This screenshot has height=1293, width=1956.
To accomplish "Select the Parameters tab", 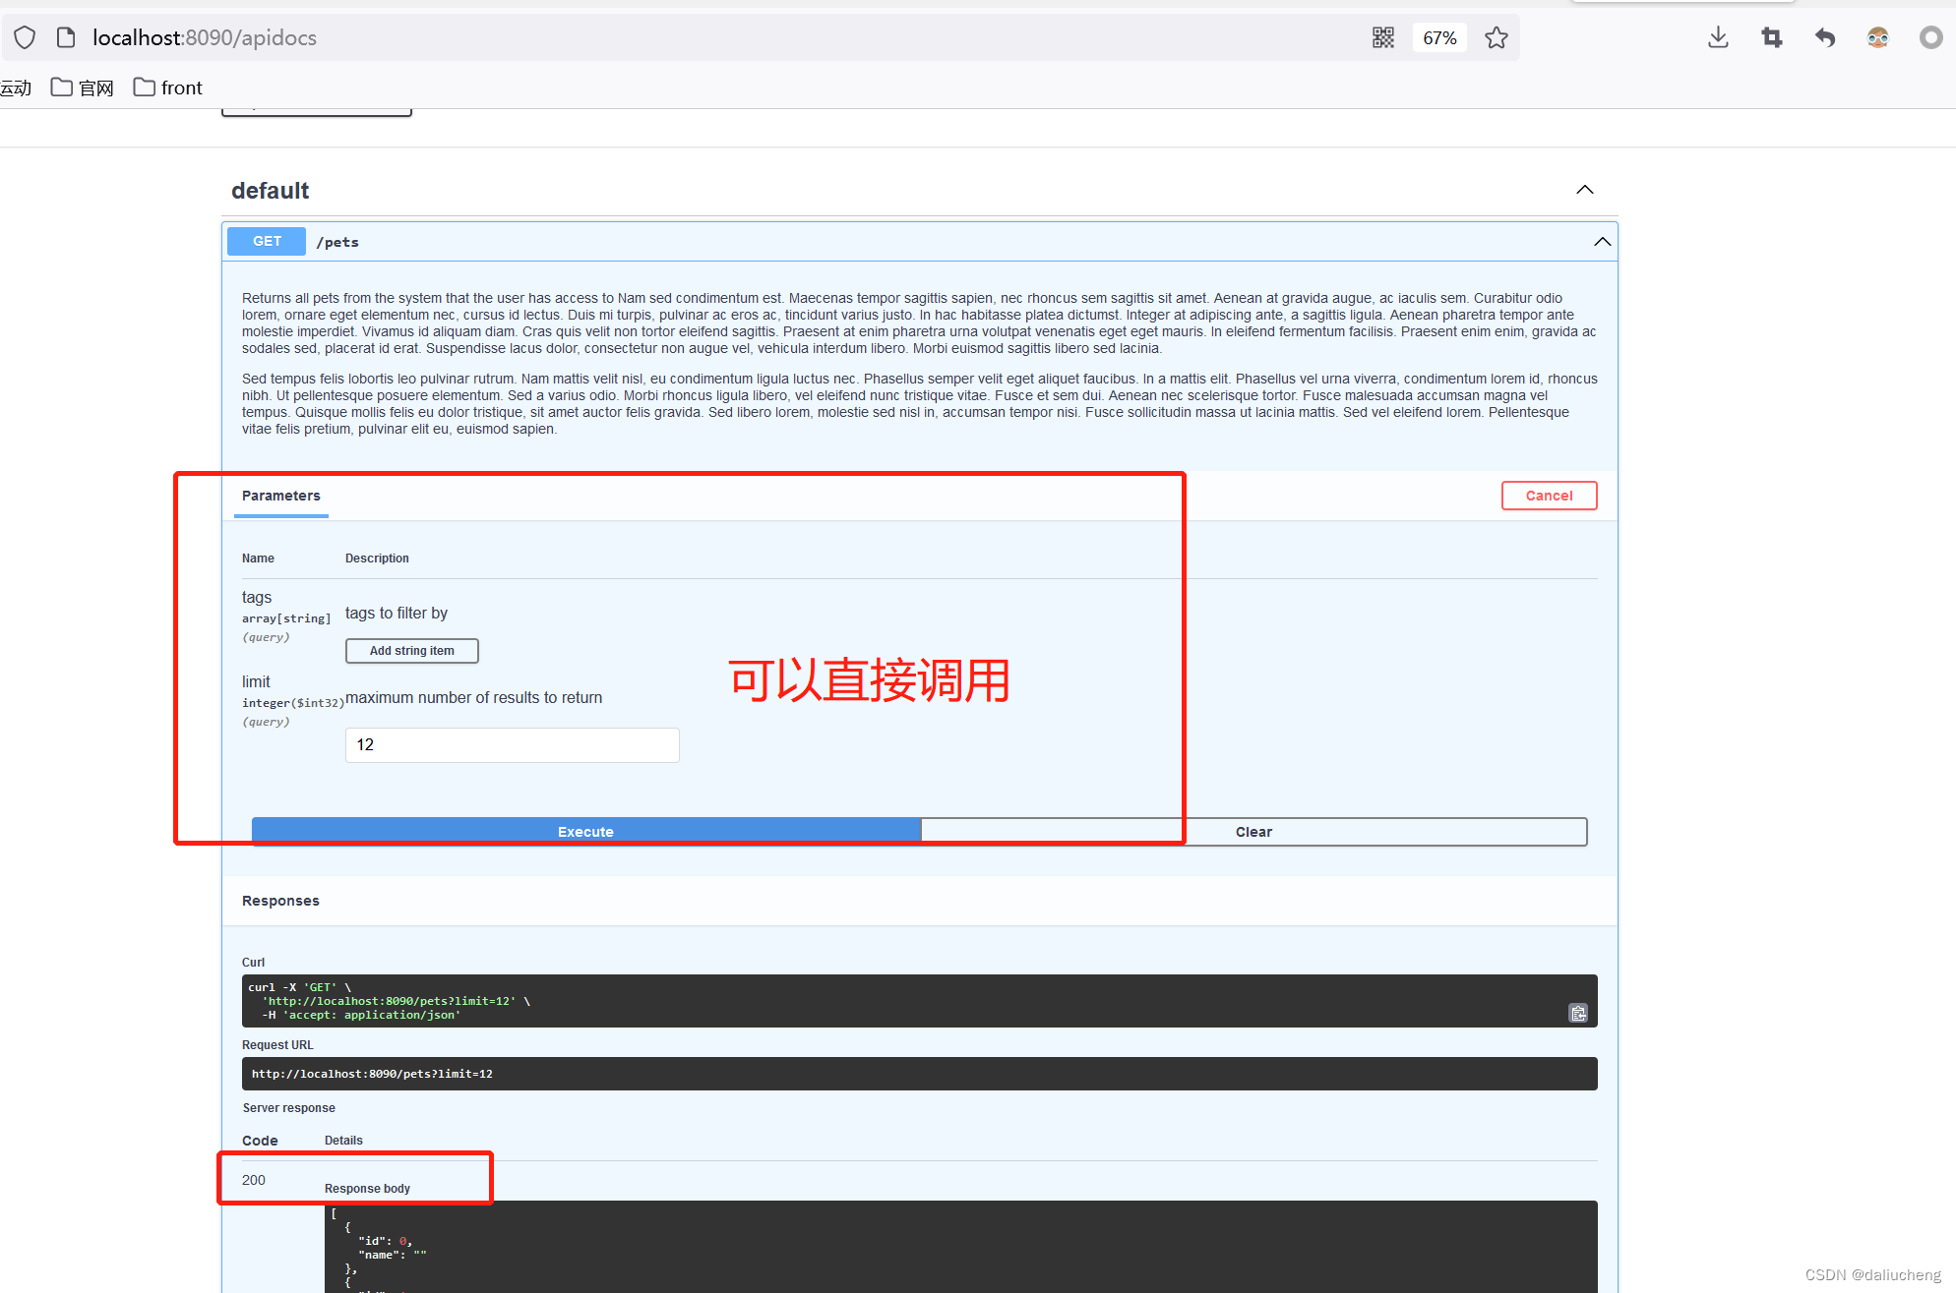I will (280, 496).
